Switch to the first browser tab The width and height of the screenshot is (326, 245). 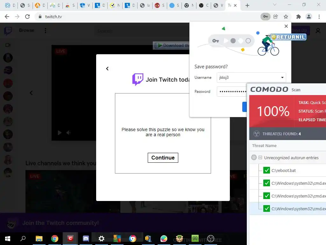[x=10, y=5]
